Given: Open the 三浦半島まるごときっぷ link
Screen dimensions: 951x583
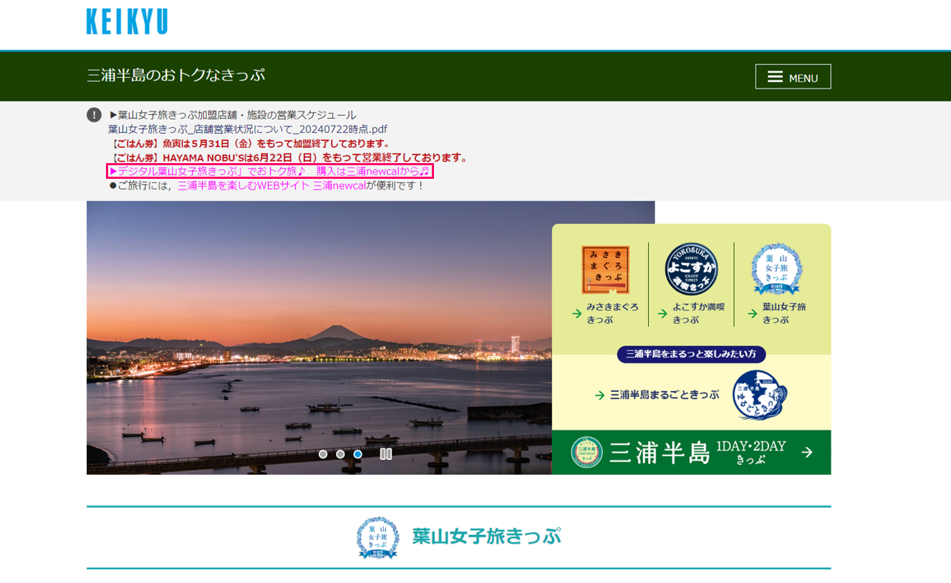Looking at the screenshot, I should tap(657, 395).
